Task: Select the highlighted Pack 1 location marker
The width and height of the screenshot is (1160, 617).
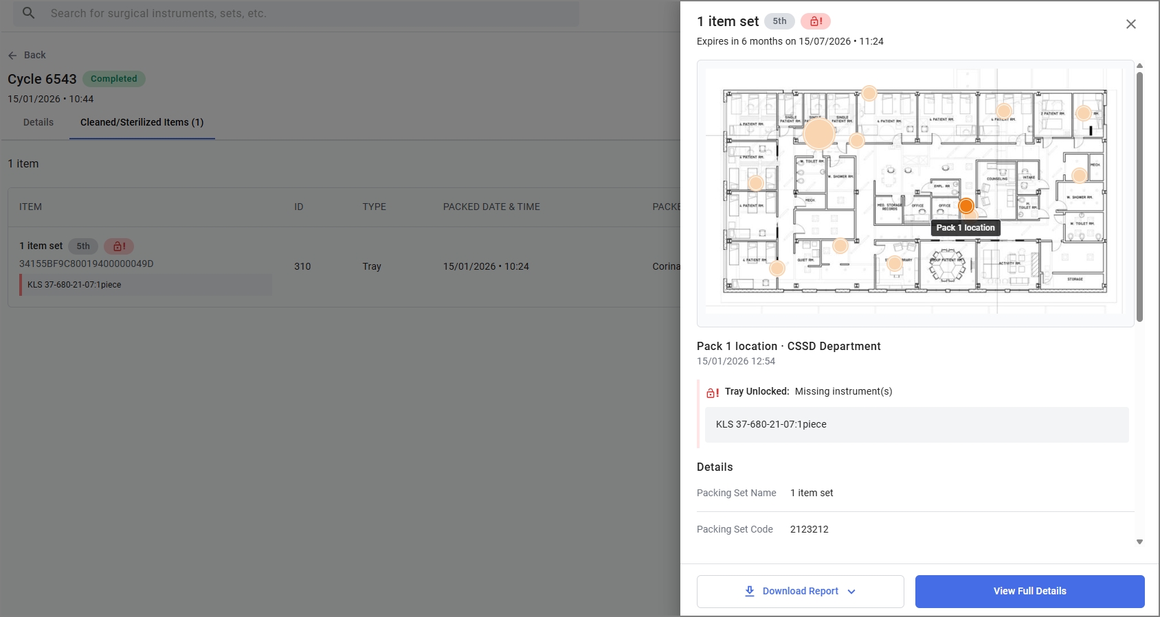Action: (x=966, y=206)
